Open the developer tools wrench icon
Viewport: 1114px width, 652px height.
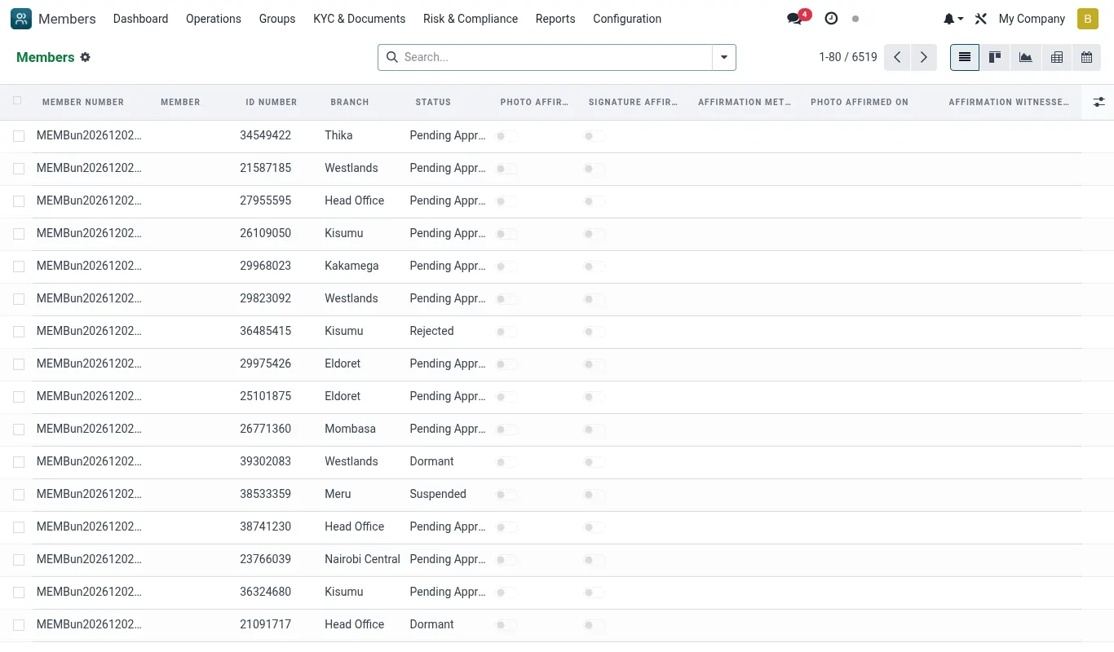(981, 19)
